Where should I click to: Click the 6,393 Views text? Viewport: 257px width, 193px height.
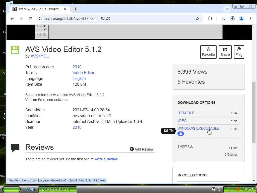(192, 72)
